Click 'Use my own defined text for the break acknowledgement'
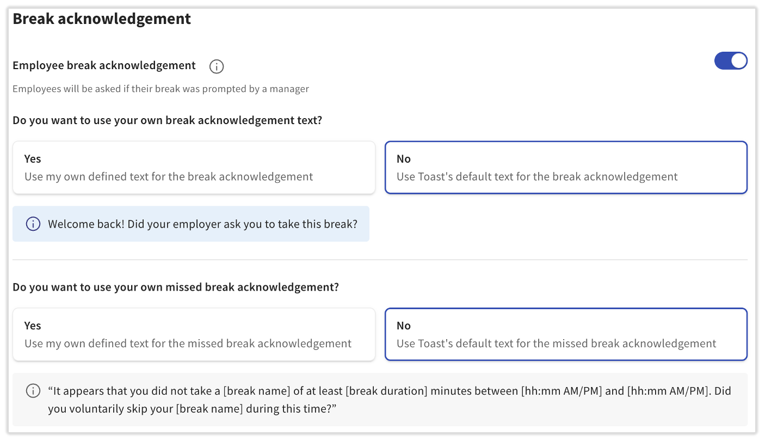The image size is (765, 442). pyautogui.click(x=169, y=176)
